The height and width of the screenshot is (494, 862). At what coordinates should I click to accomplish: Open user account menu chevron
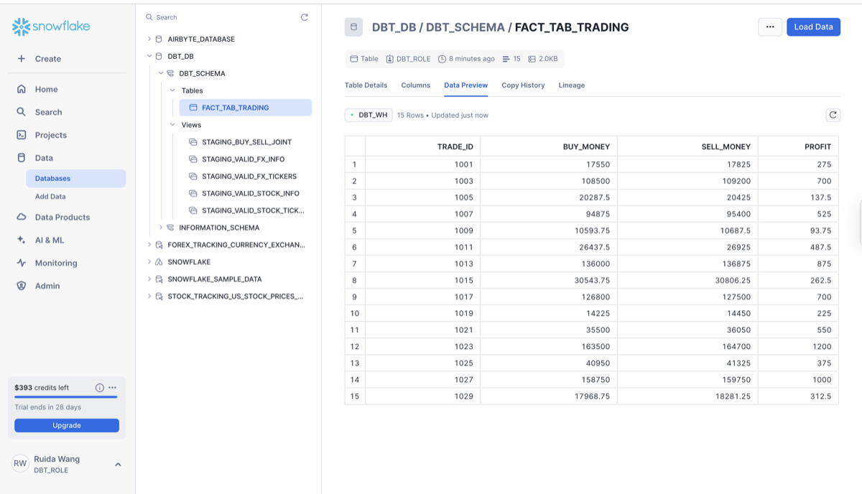(x=118, y=465)
